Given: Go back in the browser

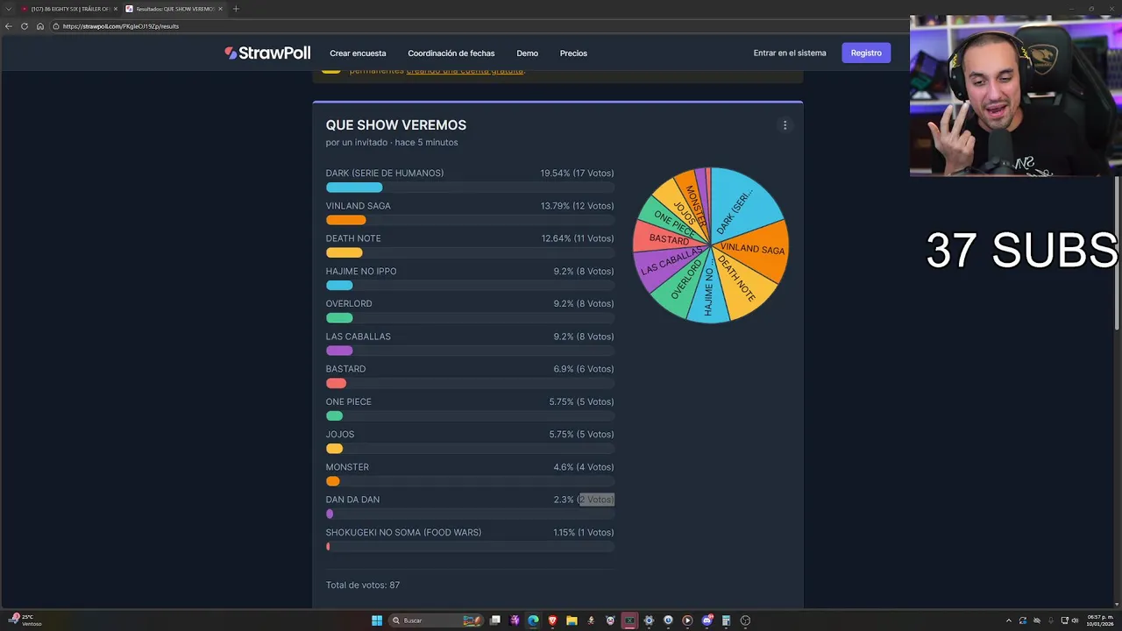Looking at the screenshot, I should coord(9,26).
